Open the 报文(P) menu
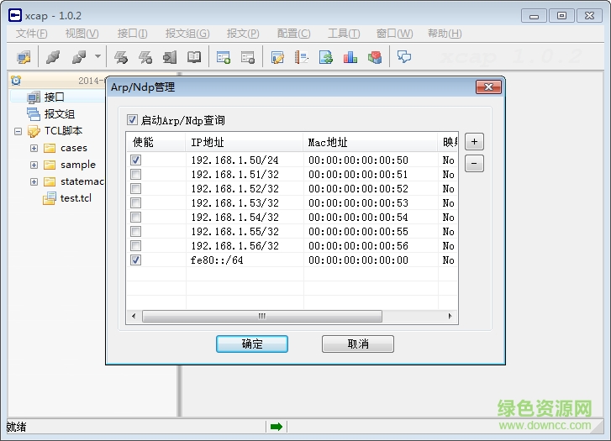Image resolution: width=611 pixels, height=441 pixels. (x=243, y=34)
